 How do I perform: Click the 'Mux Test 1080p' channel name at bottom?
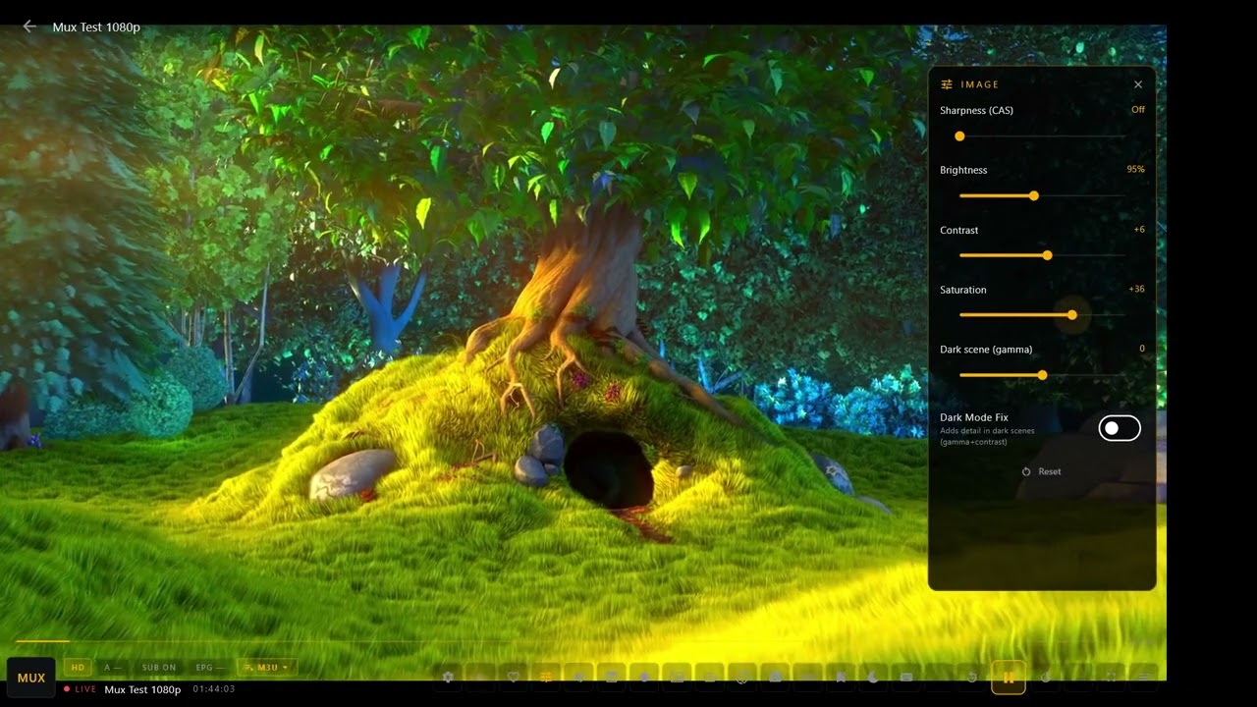(x=142, y=689)
